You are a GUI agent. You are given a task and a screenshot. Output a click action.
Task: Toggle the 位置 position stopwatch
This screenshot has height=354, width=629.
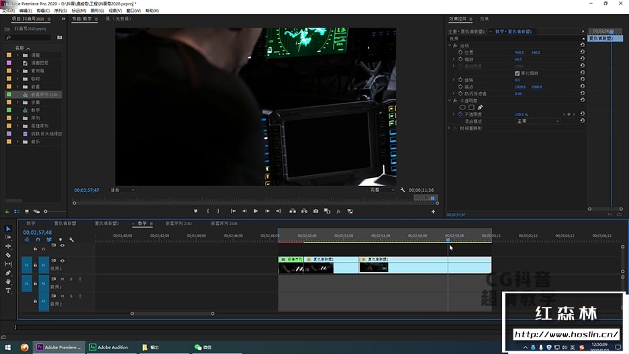pyautogui.click(x=461, y=52)
